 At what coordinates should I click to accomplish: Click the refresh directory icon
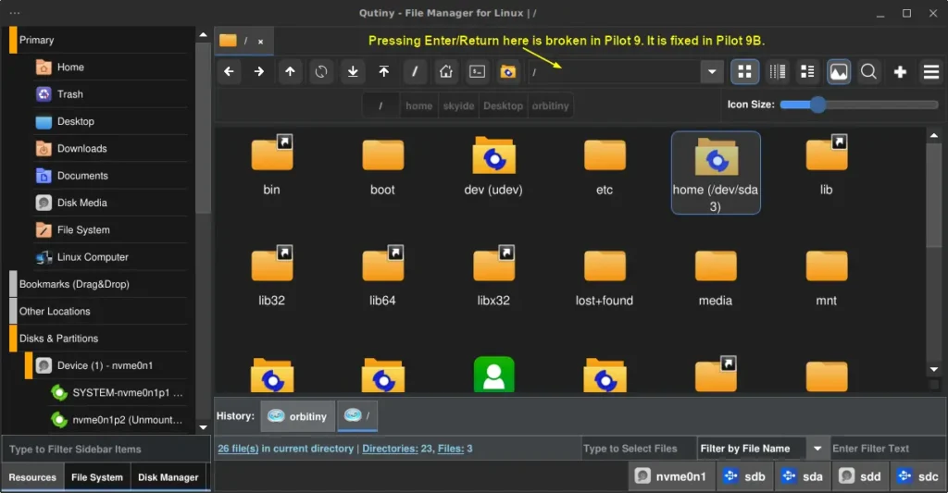coord(321,72)
